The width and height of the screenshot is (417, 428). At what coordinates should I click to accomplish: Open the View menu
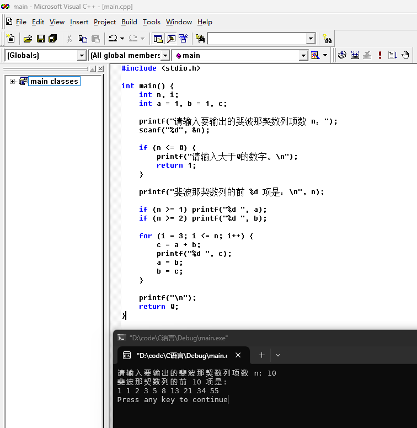57,22
